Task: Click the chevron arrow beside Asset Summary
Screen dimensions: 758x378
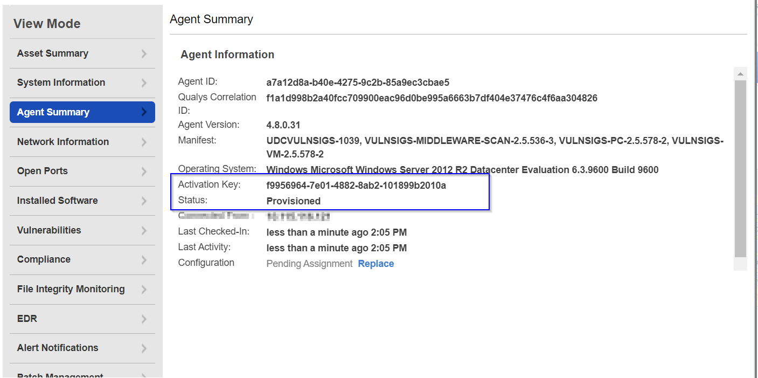Action: (x=144, y=53)
